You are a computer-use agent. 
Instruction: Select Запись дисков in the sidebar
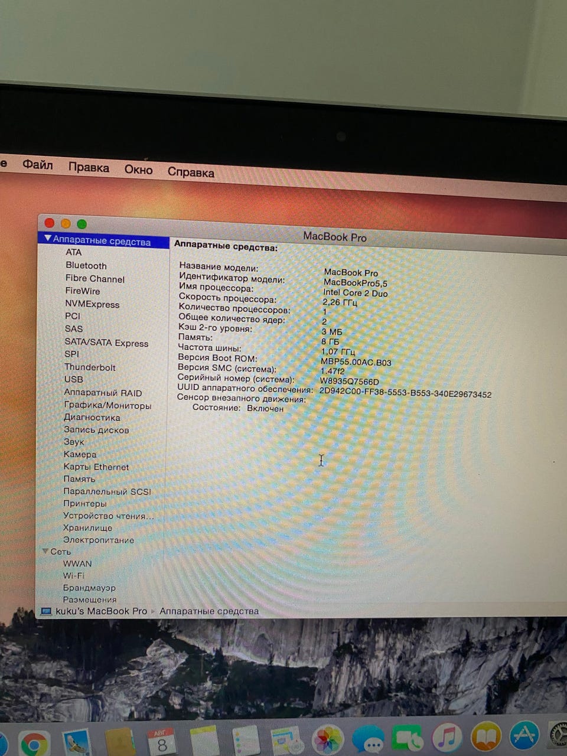[x=96, y=430]
